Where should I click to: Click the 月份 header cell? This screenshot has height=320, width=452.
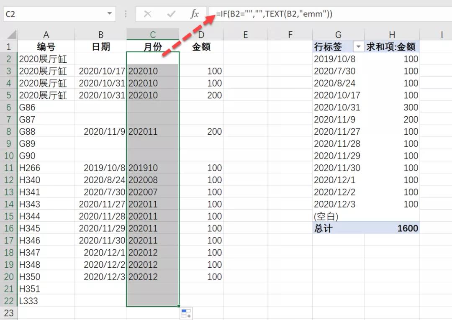pyautogui.click(x=153, y=47)
